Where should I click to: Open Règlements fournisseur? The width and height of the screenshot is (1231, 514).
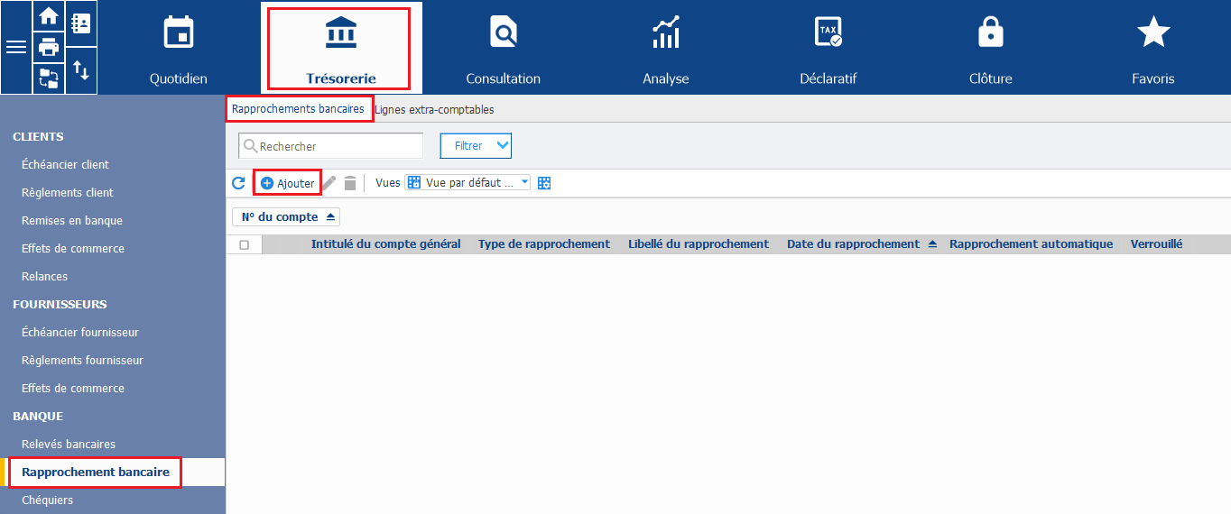(x=82, y=361)
